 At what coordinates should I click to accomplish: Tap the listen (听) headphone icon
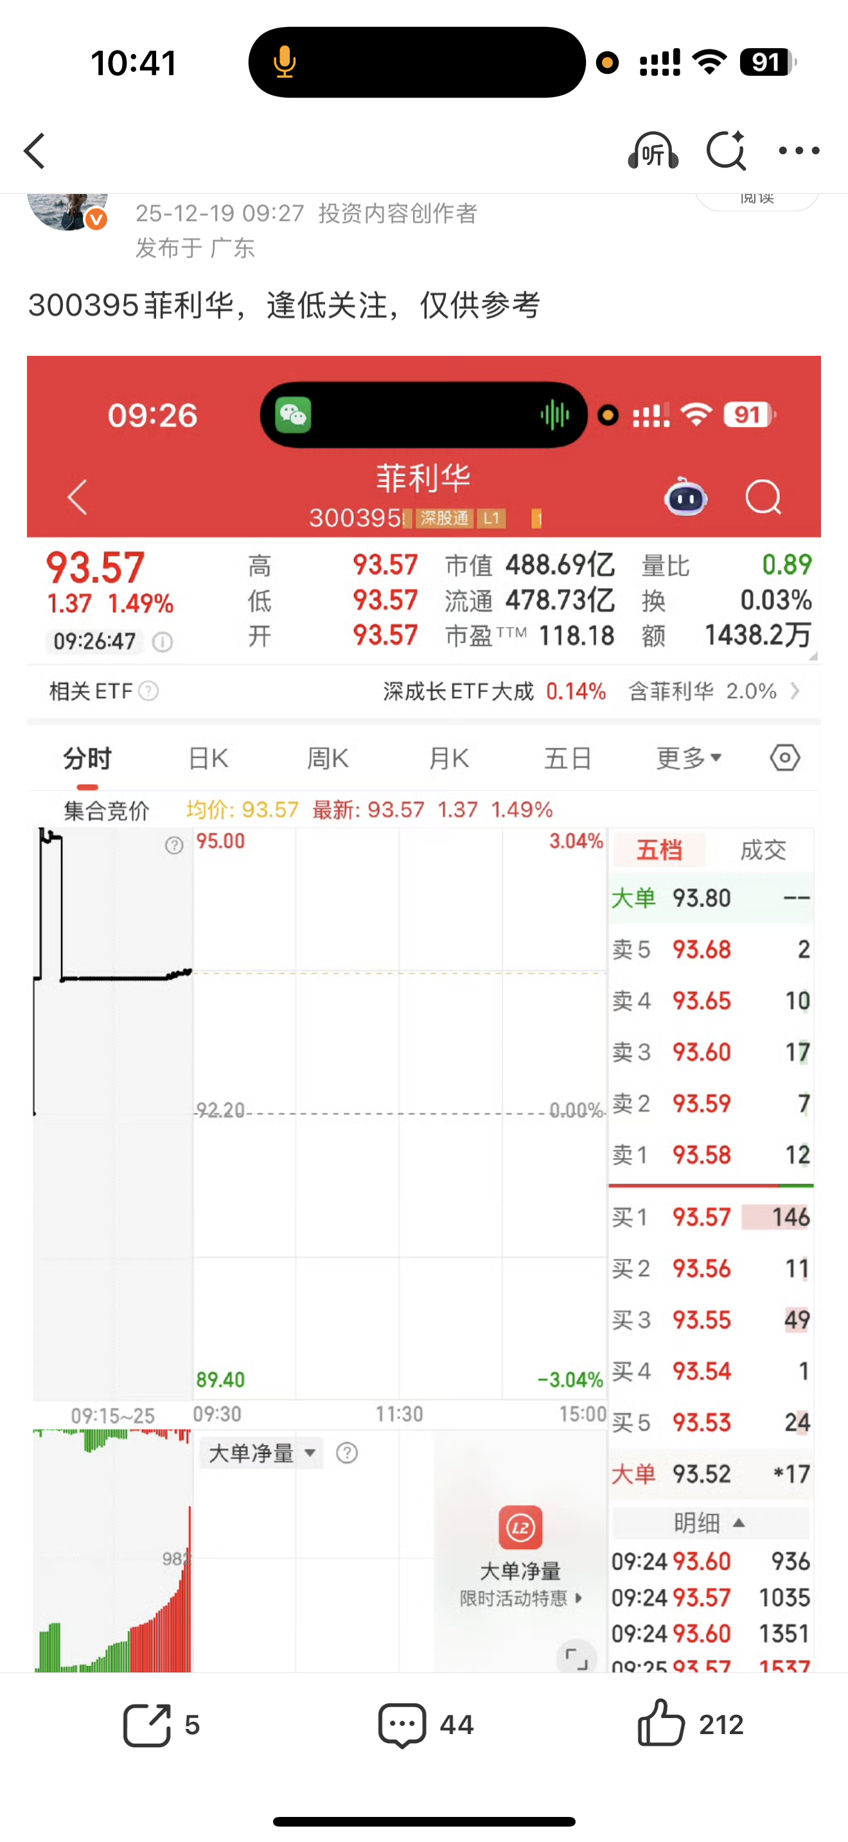tap(653, 151)
